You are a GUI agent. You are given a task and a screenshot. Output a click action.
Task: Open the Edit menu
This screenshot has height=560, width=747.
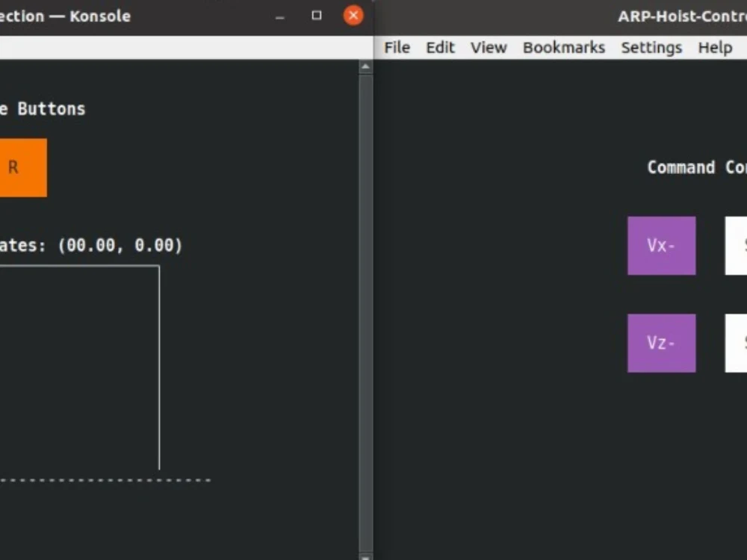440,47
